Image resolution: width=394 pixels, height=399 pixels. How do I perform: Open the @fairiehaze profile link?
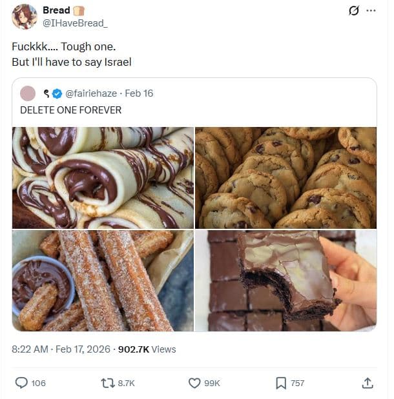(x=91, y=93)
